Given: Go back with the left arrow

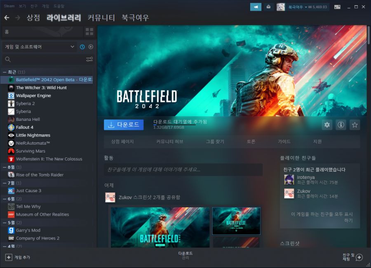Looking at the screenshot, I should click(7, 18).
